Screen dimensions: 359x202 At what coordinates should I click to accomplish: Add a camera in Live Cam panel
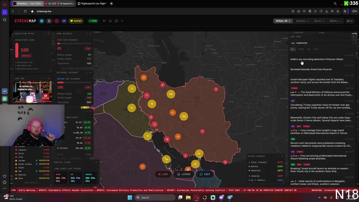point(42,79)
